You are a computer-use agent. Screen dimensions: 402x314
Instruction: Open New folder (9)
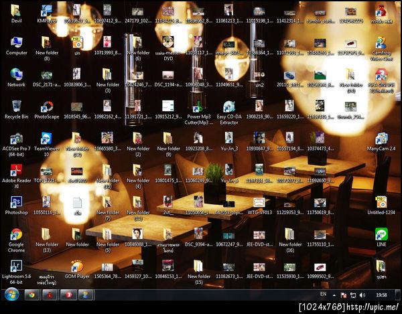coord(168,145)
